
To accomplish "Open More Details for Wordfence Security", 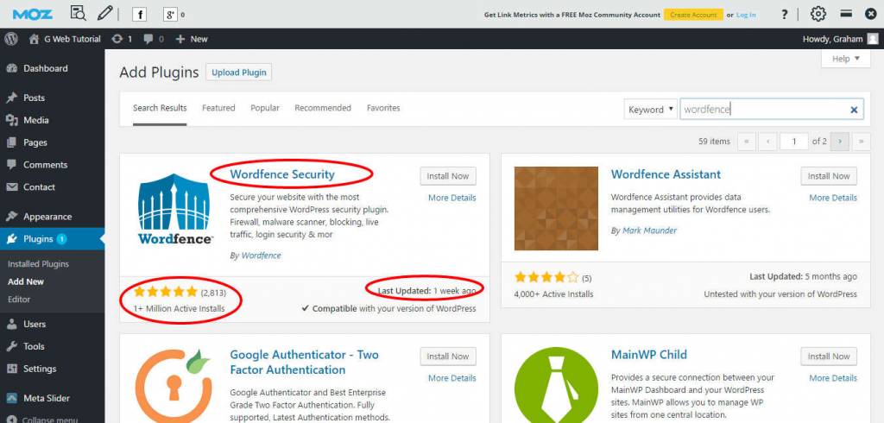I will click(452, 198).
